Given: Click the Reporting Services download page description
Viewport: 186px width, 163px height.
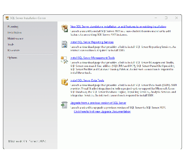Looking at the screenshot, I should point(123,49).
